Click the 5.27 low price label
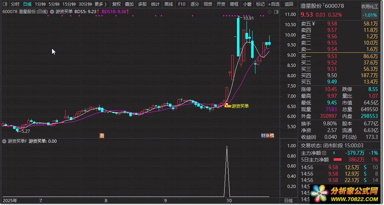The width and height of the screenshot is (384, 205). point(26,131)
